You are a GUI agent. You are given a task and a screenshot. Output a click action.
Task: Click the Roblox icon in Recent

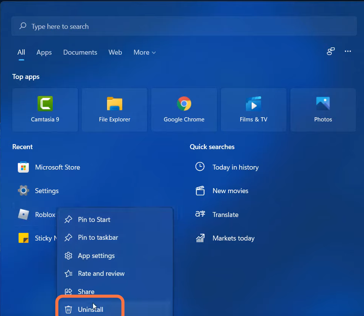[23, 214]
